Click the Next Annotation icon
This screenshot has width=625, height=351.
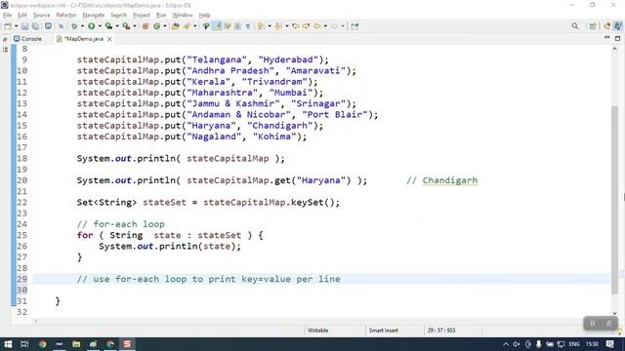(x=261, y=26)
